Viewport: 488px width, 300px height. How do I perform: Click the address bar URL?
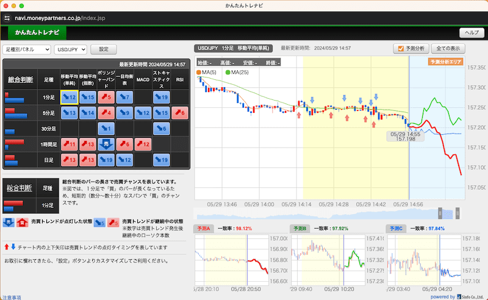[60, 18]
